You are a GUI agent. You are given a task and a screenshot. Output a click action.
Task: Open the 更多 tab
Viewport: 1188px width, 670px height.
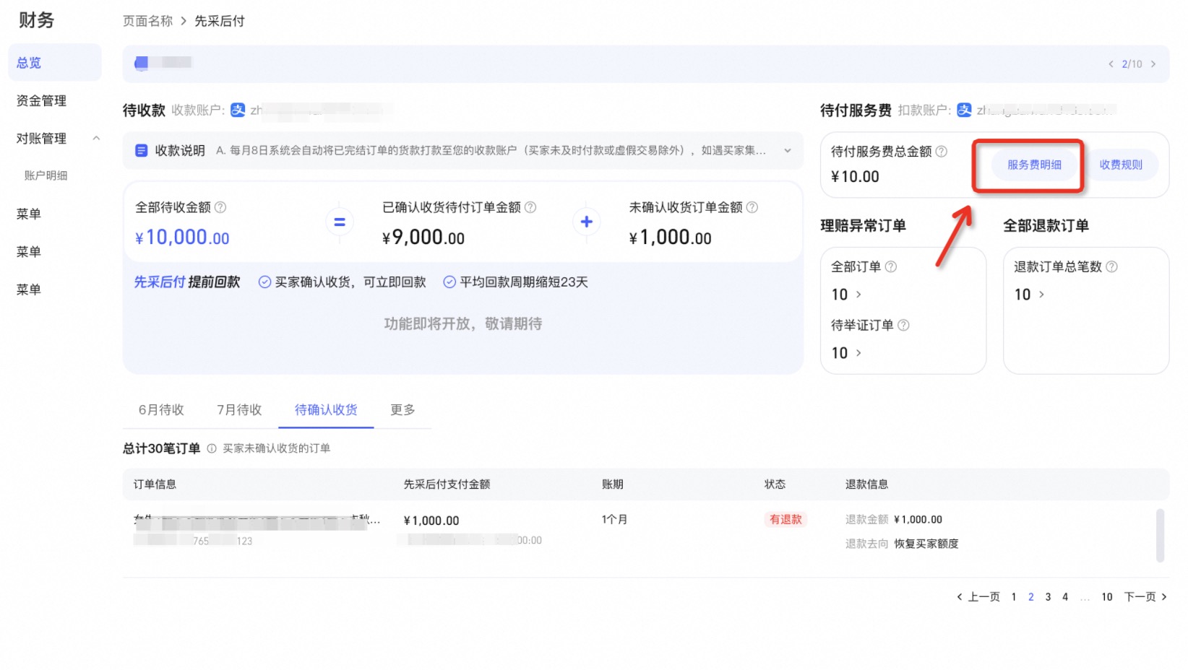tap(403, 409)
